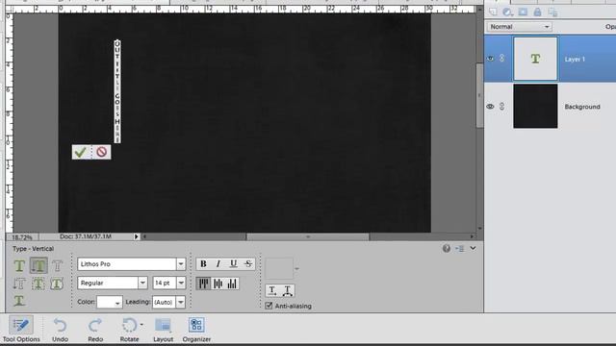Toggle faux bold formatting
The height and width of the screenshot is (346, 616).
(x=203, y=263)
